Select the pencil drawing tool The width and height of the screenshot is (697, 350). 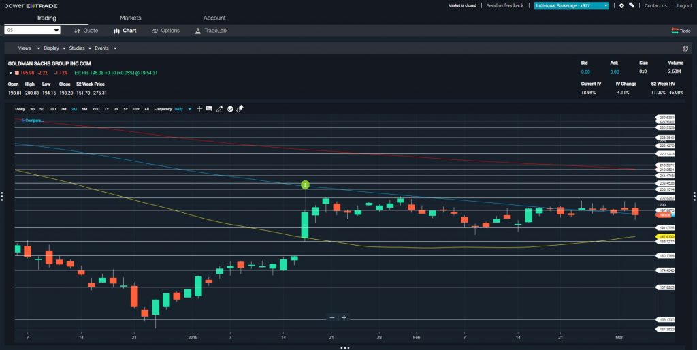219,109
